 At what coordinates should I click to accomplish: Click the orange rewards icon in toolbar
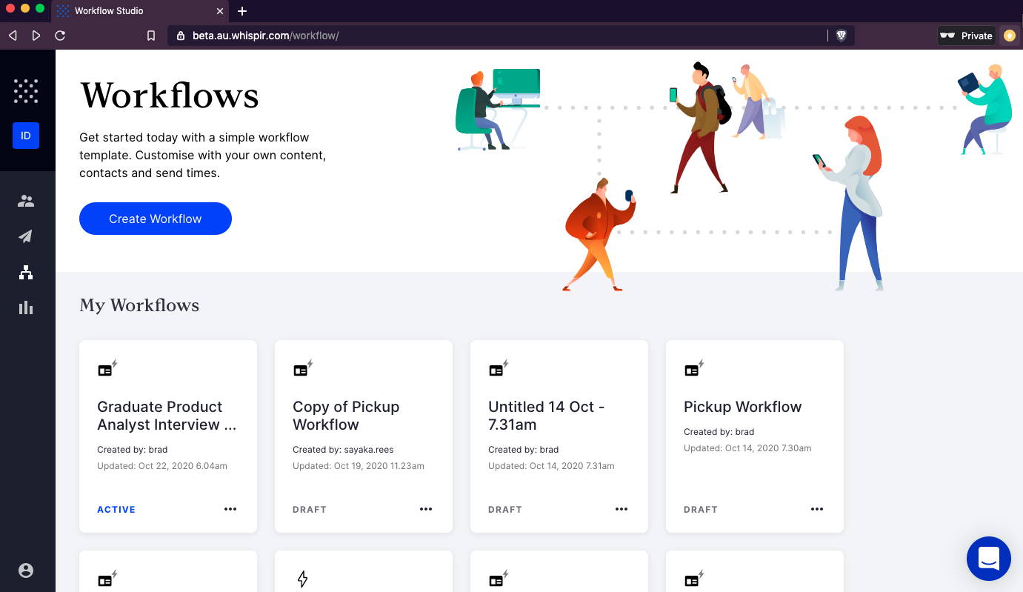1009,36
